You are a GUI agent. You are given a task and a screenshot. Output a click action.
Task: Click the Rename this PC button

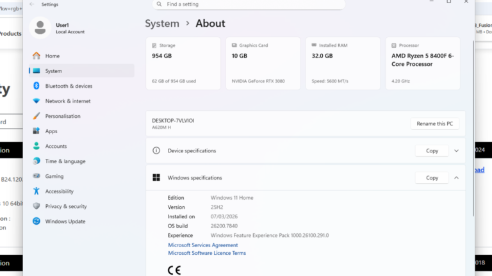(x=434, y=124)
